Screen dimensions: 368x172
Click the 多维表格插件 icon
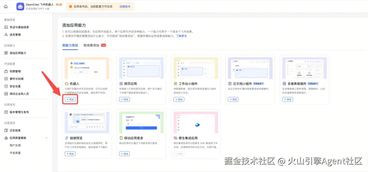click(284, 84)
